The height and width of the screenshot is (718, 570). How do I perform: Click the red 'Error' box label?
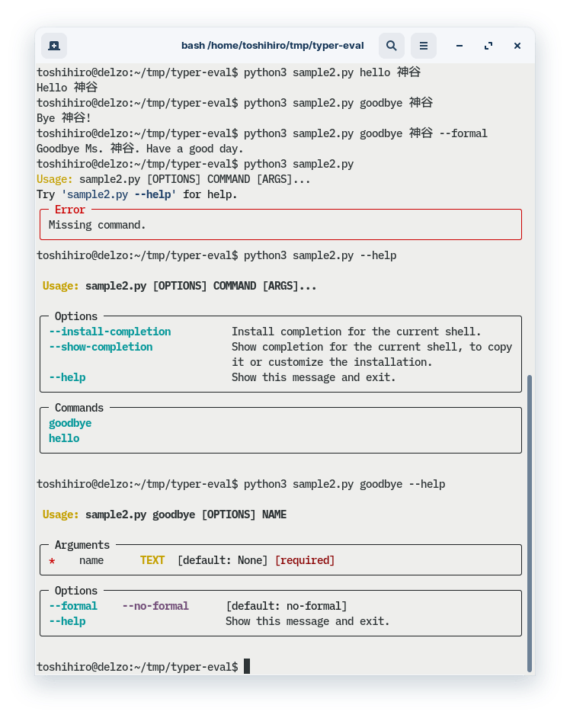(70, 210)
